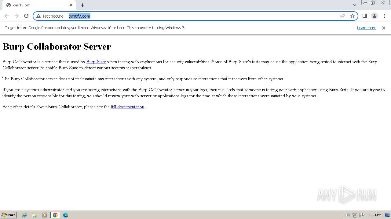Open the Chrome three-dot menu
The height and width of the screenshot is (219, 391).
click(384, 16)
